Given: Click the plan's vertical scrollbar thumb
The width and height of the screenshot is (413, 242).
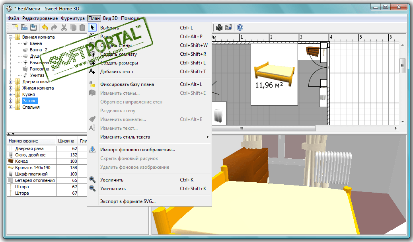Looking at the screenshot, I should (402, 66).
